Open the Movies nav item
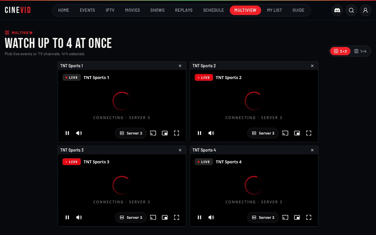 132,10
